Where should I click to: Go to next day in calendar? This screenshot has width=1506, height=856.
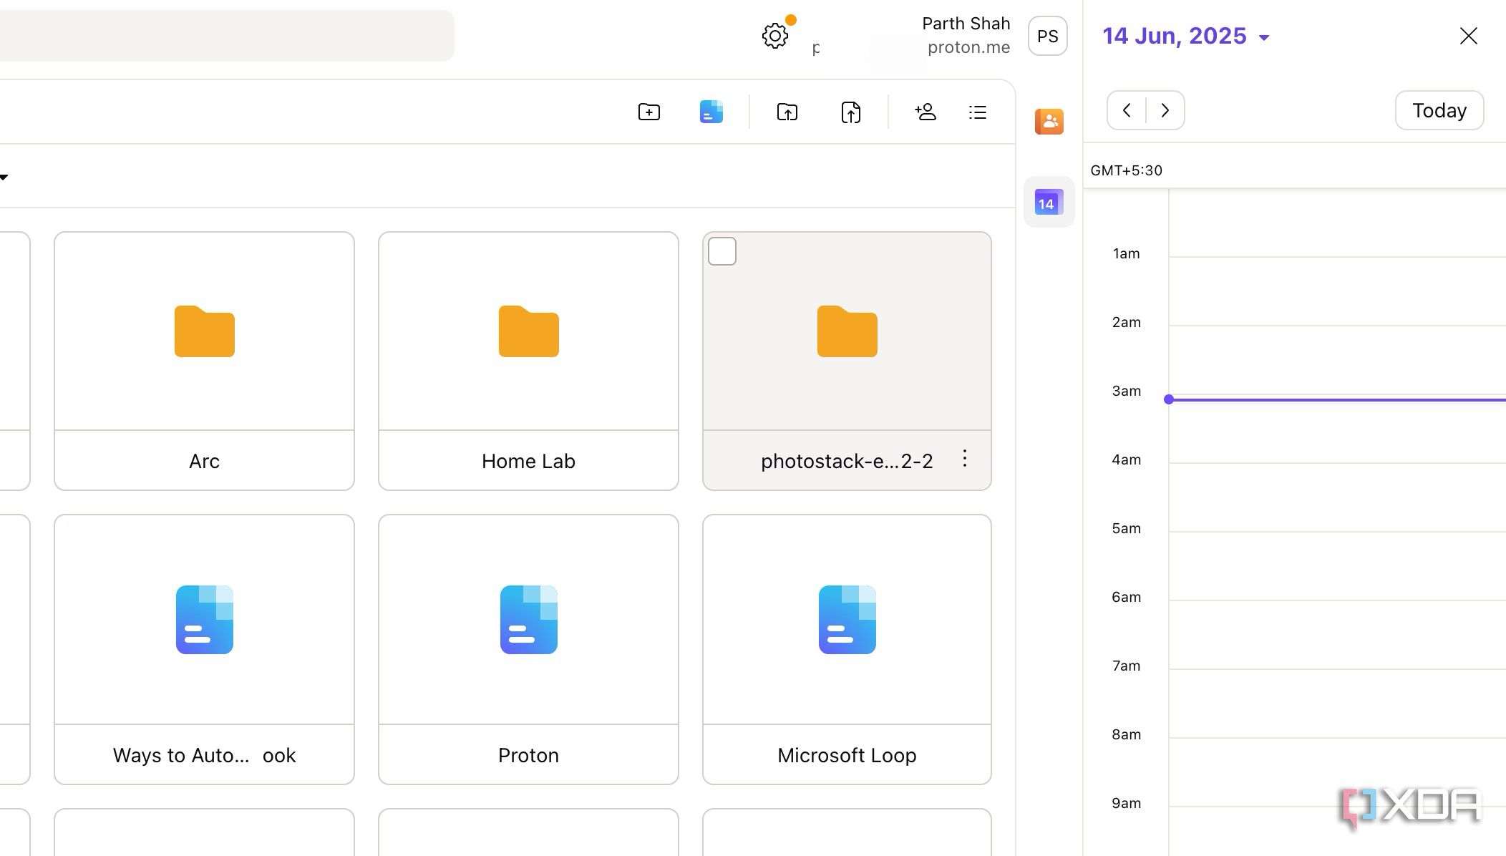1165,110
